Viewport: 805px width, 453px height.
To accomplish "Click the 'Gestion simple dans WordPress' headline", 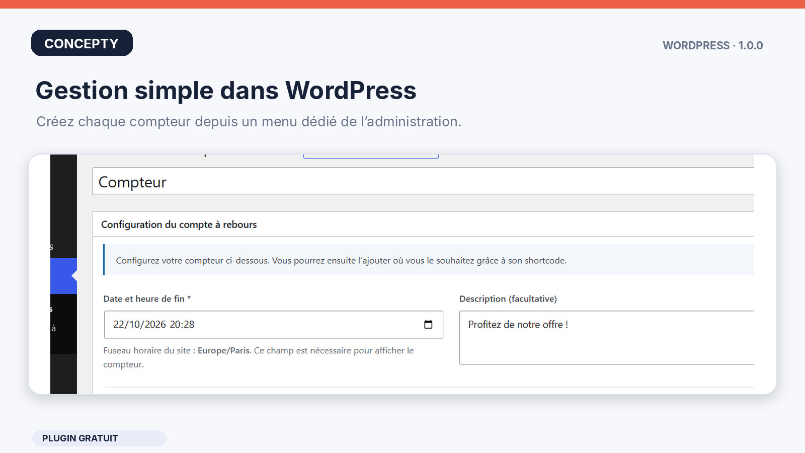I will pos(226,91).
